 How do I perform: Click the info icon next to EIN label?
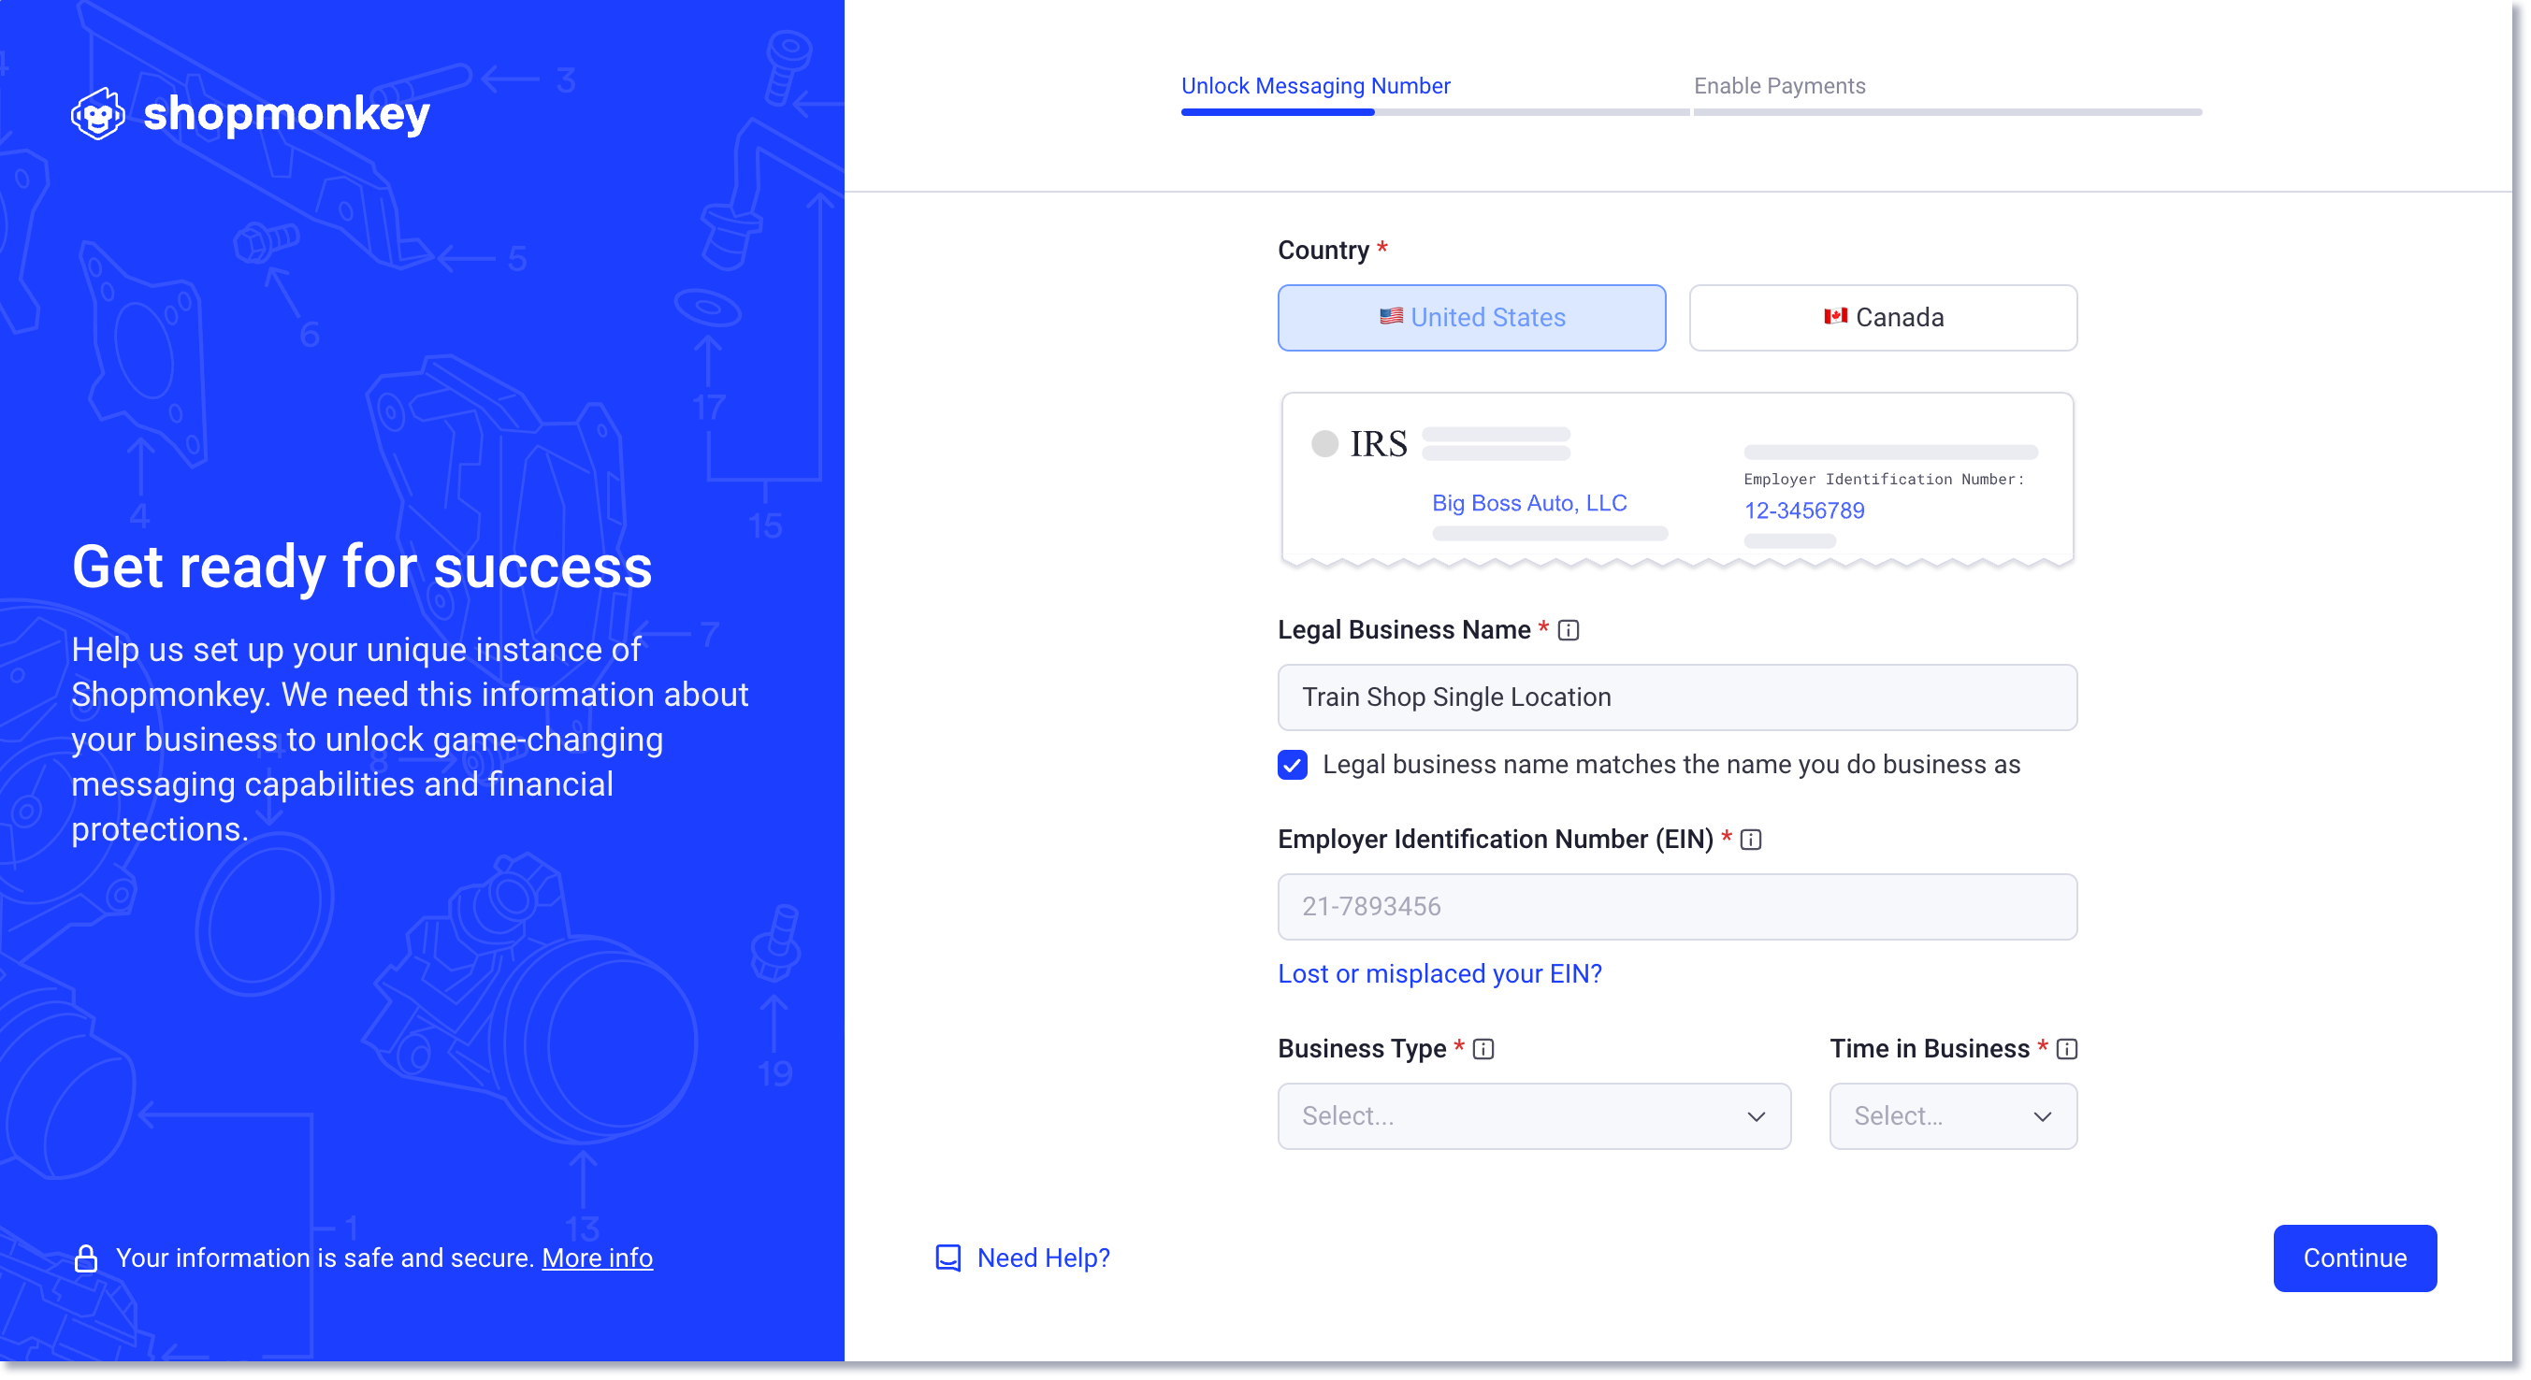click(1751, 840)
